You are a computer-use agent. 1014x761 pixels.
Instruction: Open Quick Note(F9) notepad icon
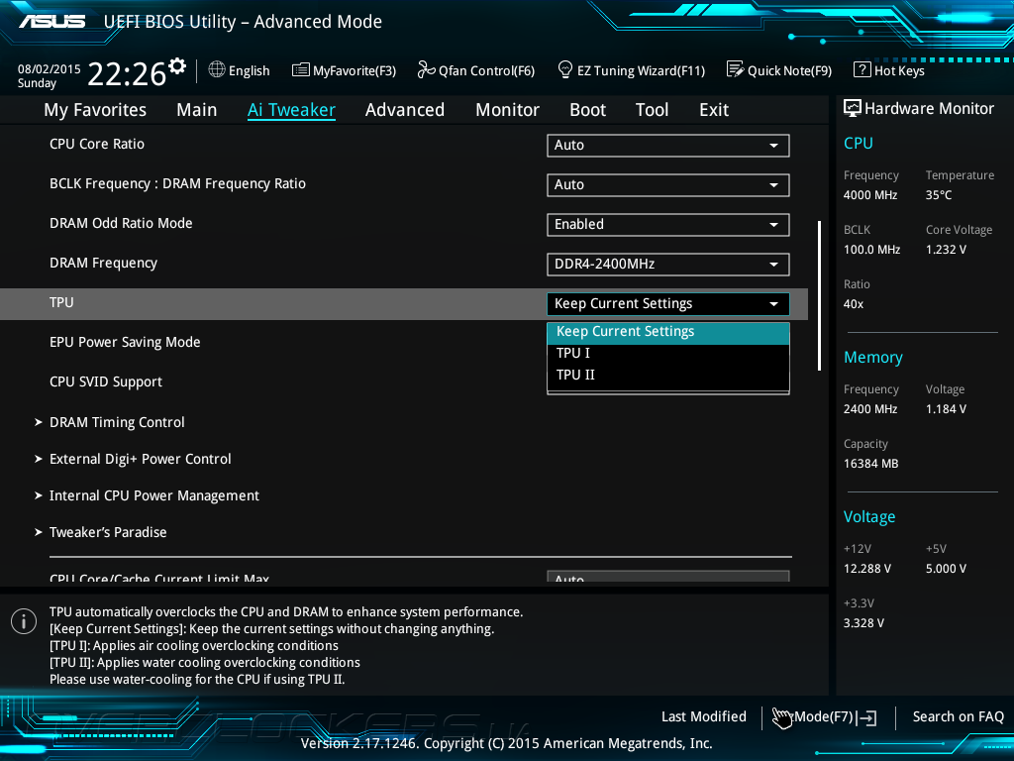pos(735,70)
